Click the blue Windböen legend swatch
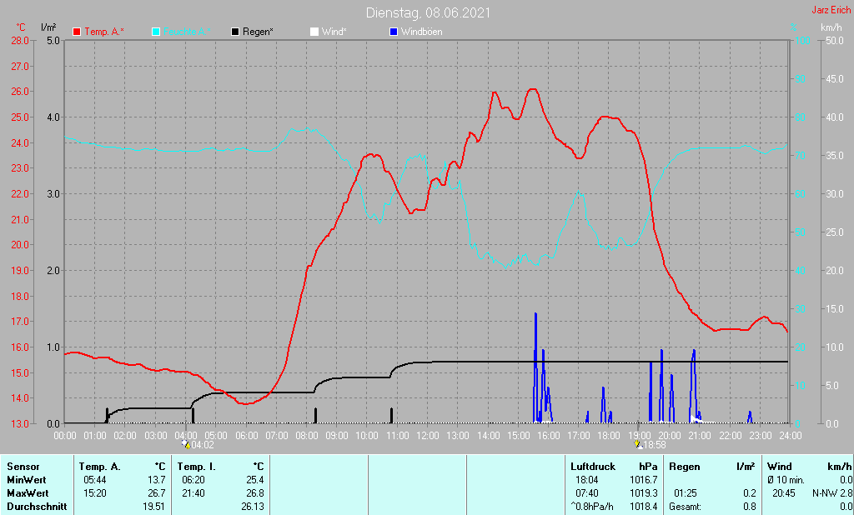This screenshot has width=854, height=515. [x=394, y=32]
